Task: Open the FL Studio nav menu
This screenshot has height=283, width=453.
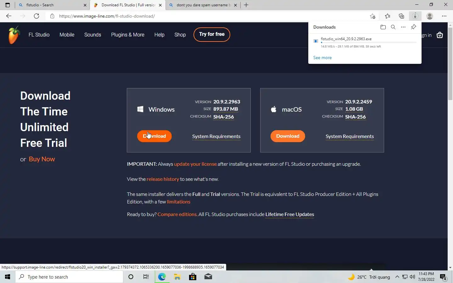Action: 39,35
